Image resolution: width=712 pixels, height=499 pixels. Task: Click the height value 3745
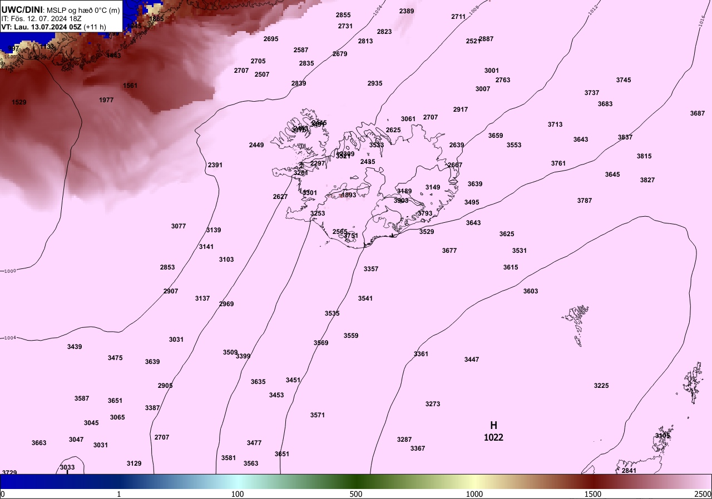coord(624,80)
